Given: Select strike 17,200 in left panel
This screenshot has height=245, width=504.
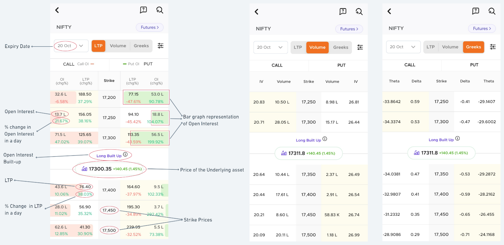Looking at the screenshot, I should [x=109, y=98].
